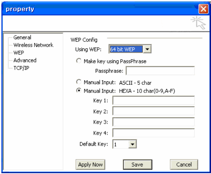Close the property dialog window

pos(203,9)
